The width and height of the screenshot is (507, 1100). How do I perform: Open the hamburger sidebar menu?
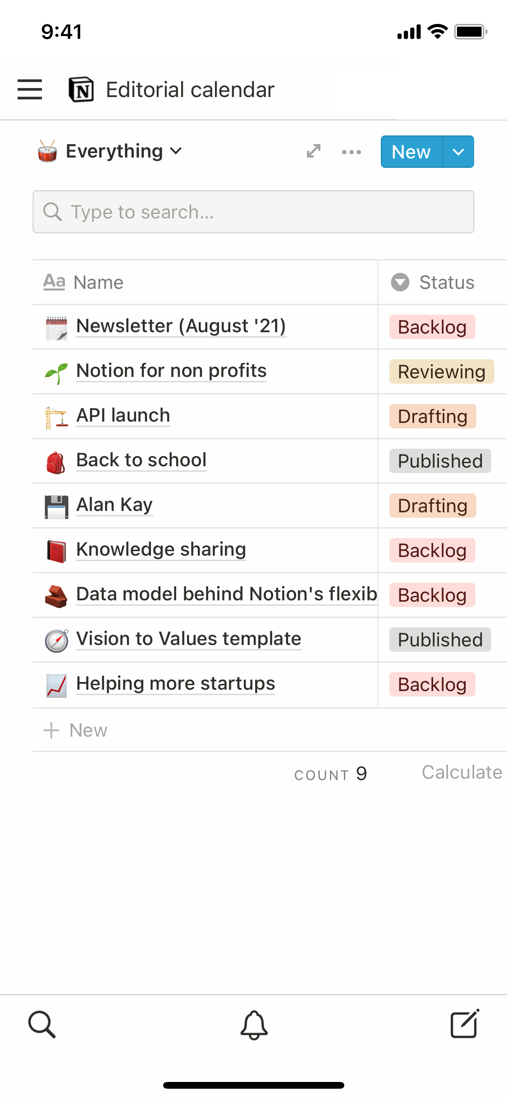[30, 89]
